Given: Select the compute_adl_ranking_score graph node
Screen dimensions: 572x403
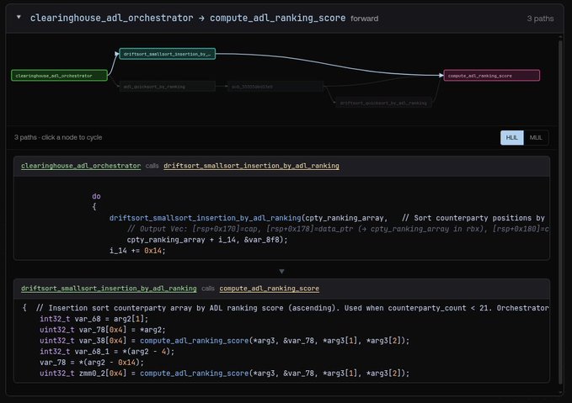Looking at the screenshot, I should click(492, 76).
